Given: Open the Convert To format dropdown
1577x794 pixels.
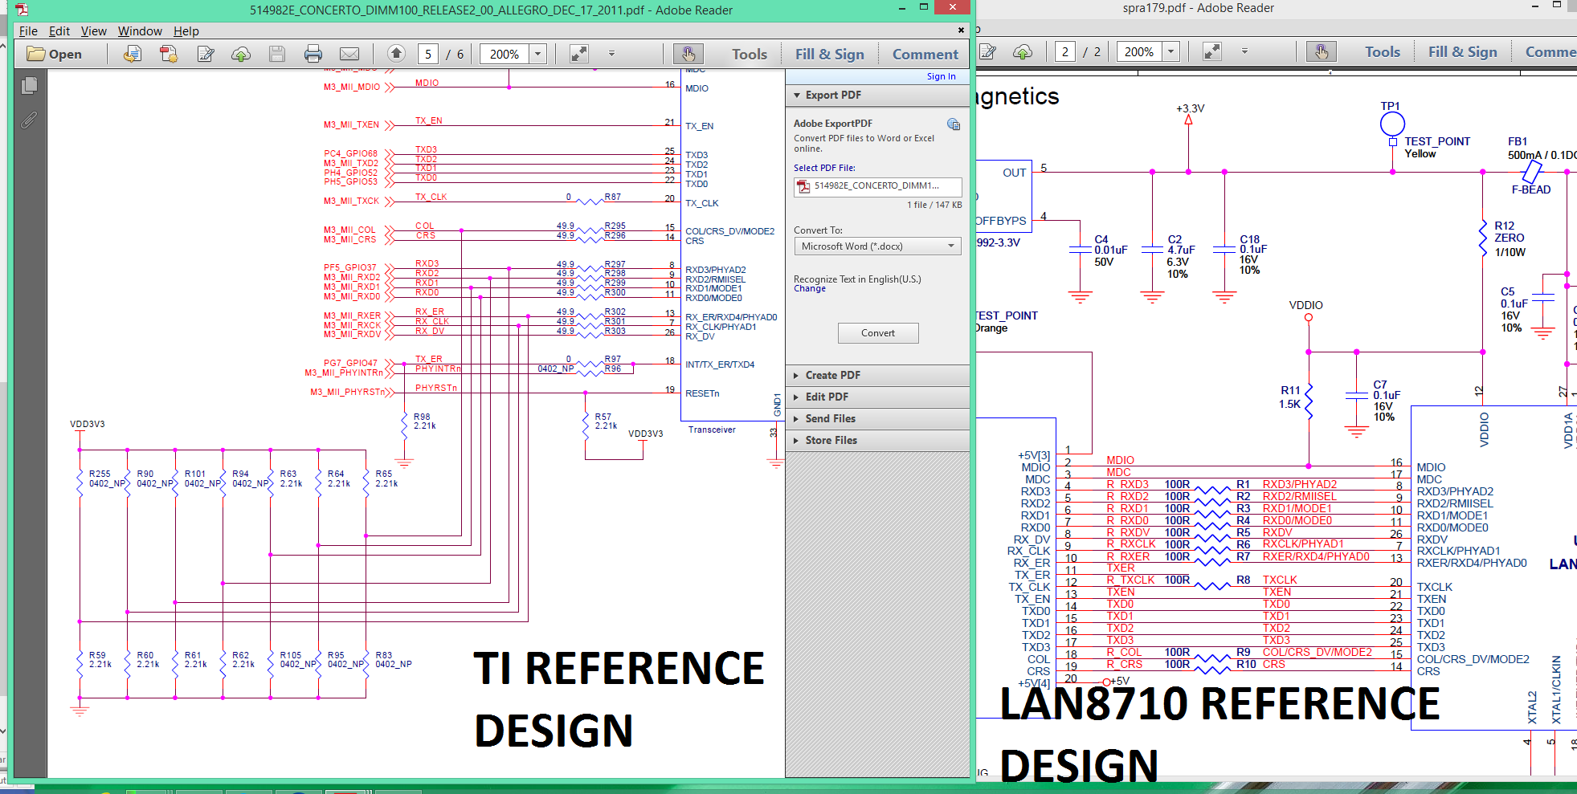Looking at the screenshot, I should (877, 246).
